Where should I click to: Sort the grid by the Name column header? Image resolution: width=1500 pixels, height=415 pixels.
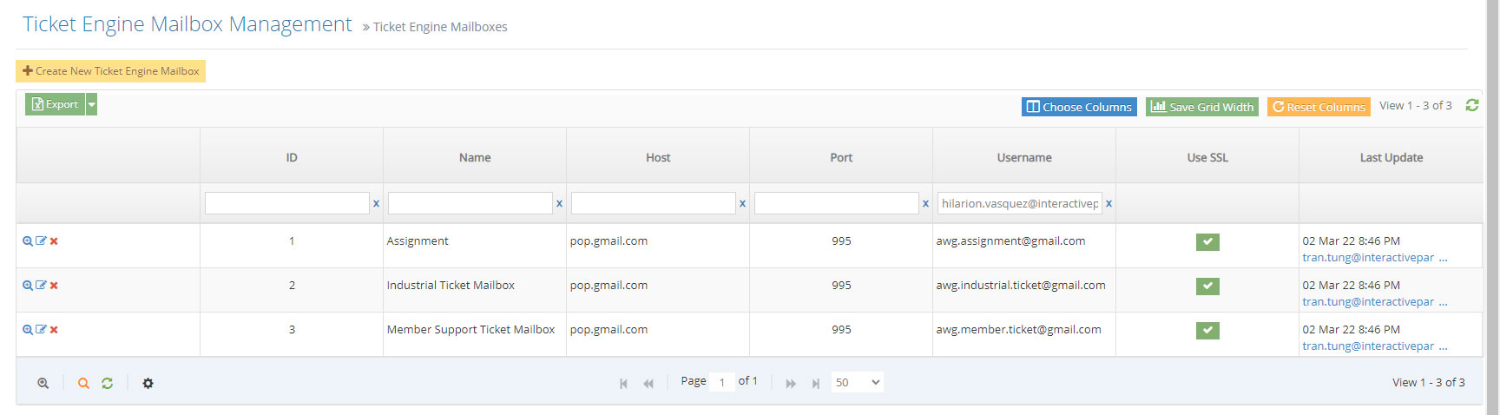point(475,157)
